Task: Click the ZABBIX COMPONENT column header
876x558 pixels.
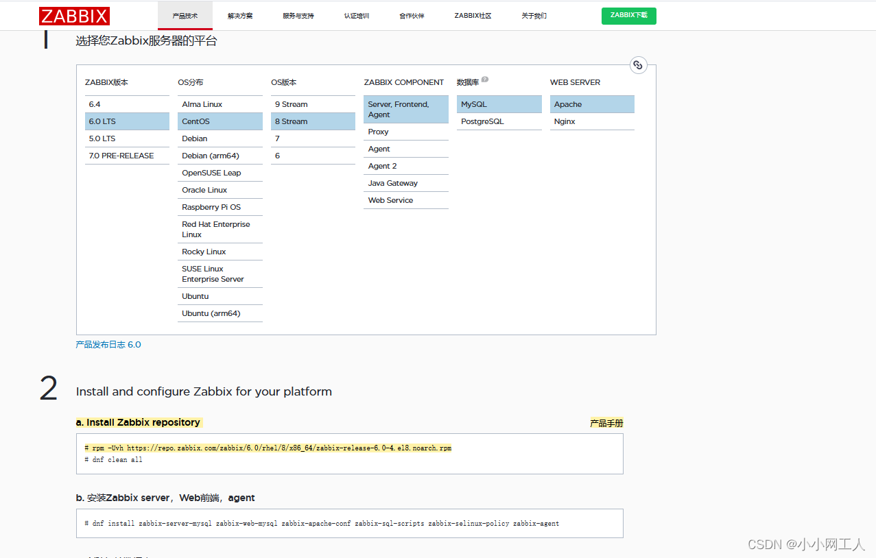Action: point(404,82)
